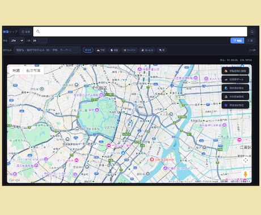Click the blue center location pin on map
The width and height of the screenshot is (261, 215).
pos(130,122)
